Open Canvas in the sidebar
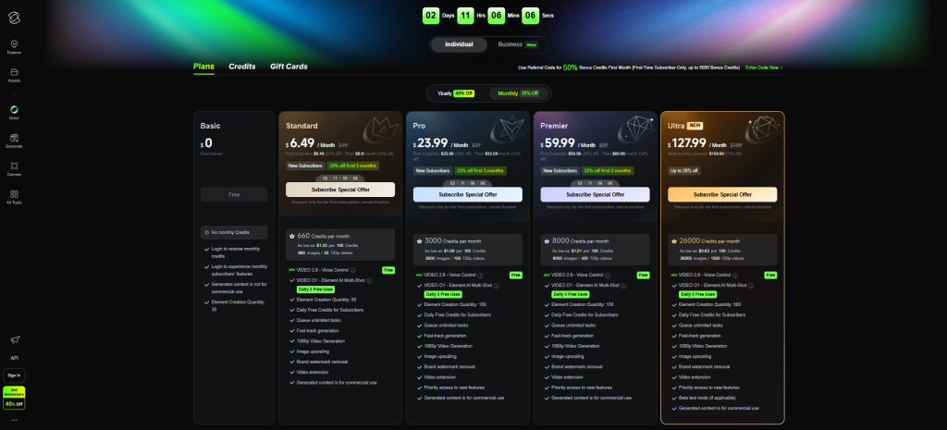This screenshot has height=430, width=947. (x=14, y=169)
